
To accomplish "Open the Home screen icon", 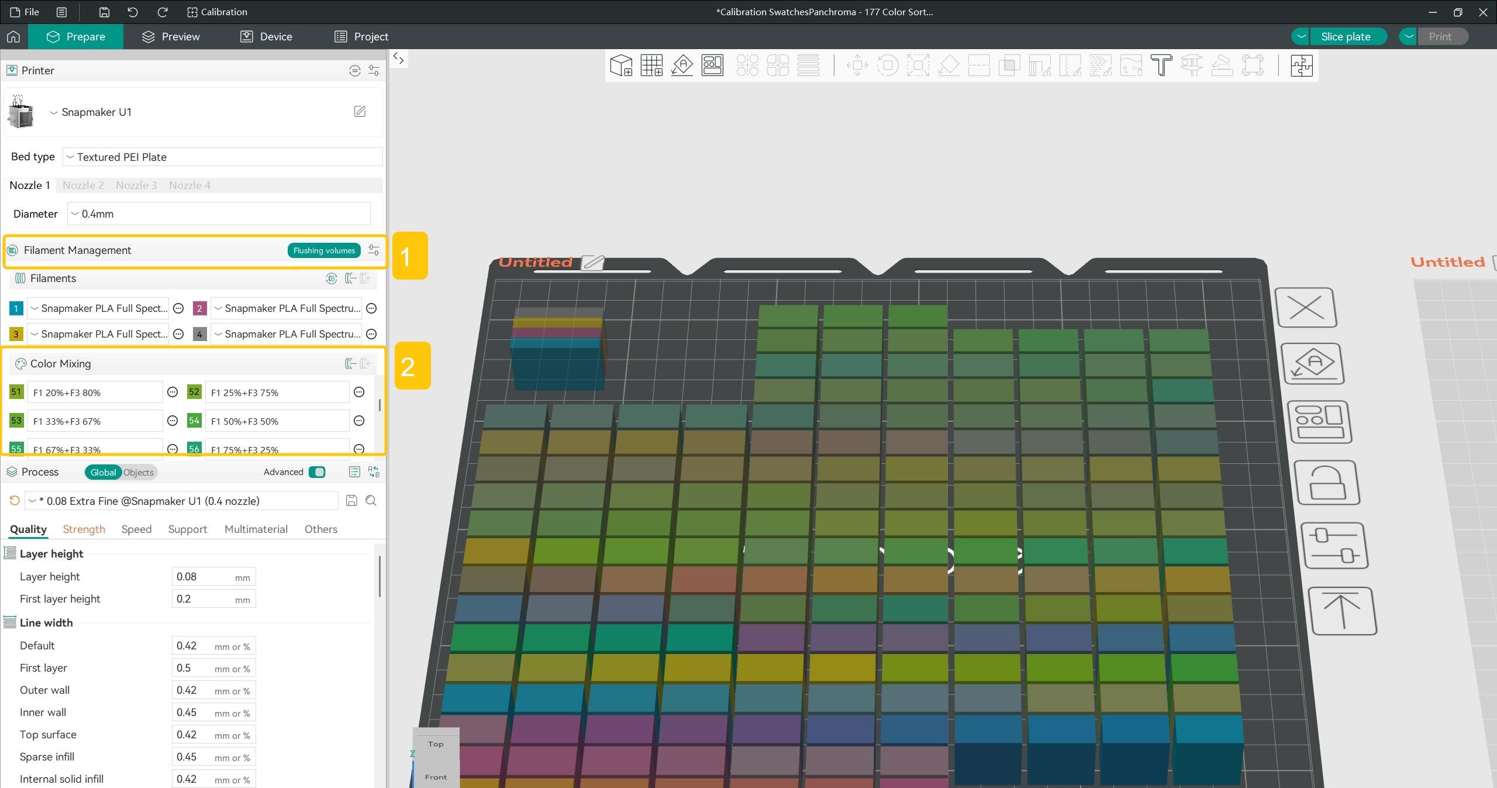I will point(13,36).
